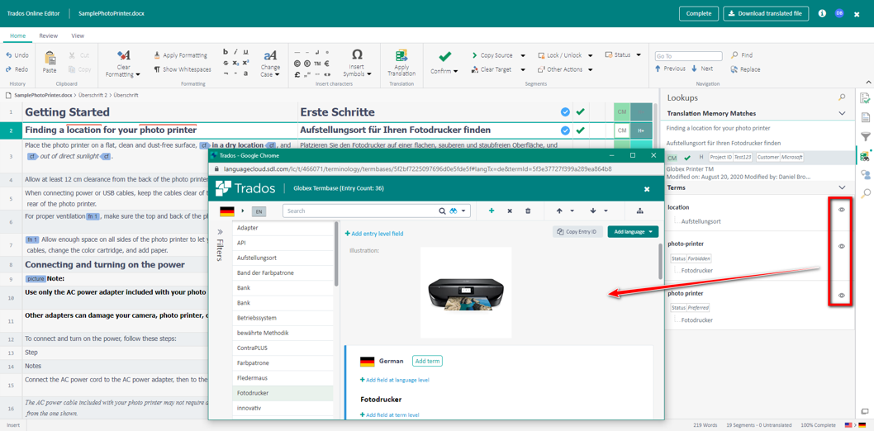Open the Copy Source dropdown arrow
This screenshot has width=874, height=431.
click(x=523, y=55)
